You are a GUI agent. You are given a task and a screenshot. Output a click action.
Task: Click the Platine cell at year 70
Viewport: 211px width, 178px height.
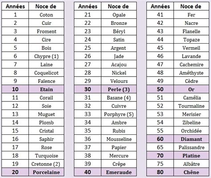(x=191, y=156)
